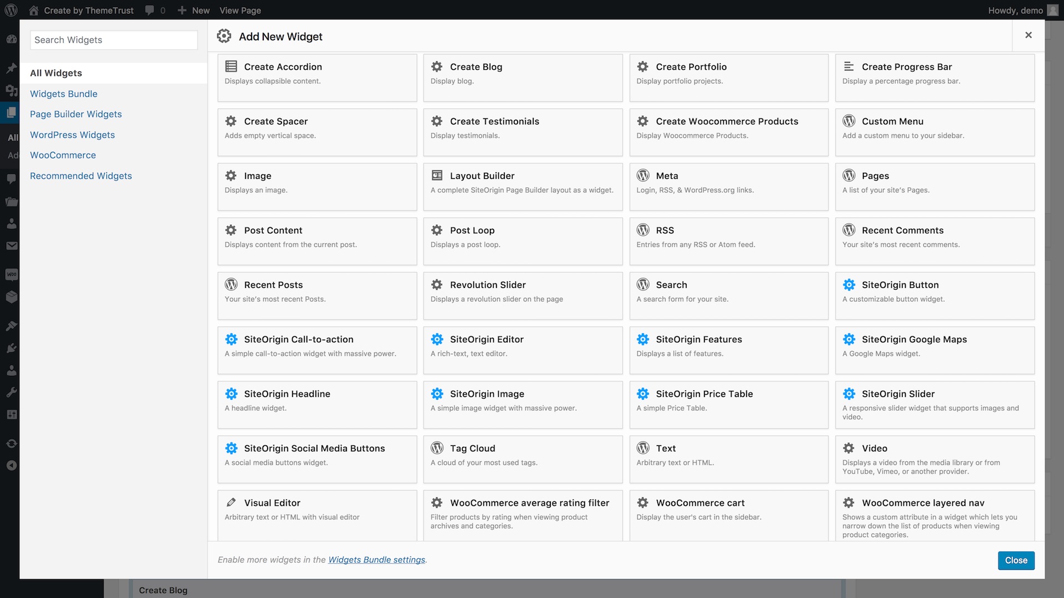Close the Add New Widget dialog with X
This screenshot has height=598, width=1064.
click(1029, 35)
